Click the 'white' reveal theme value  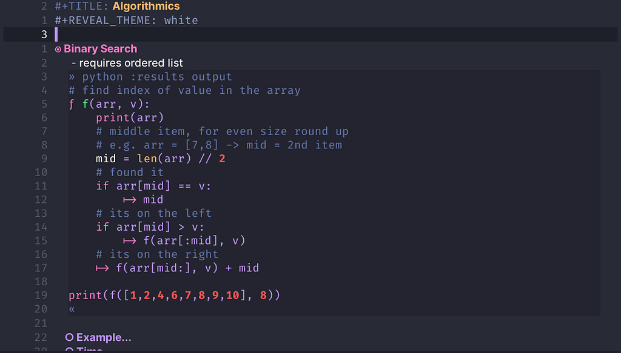(181, 20)
